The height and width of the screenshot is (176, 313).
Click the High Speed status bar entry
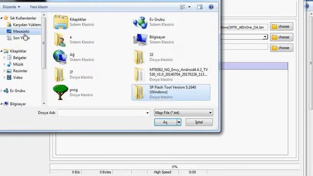point(162,172)
